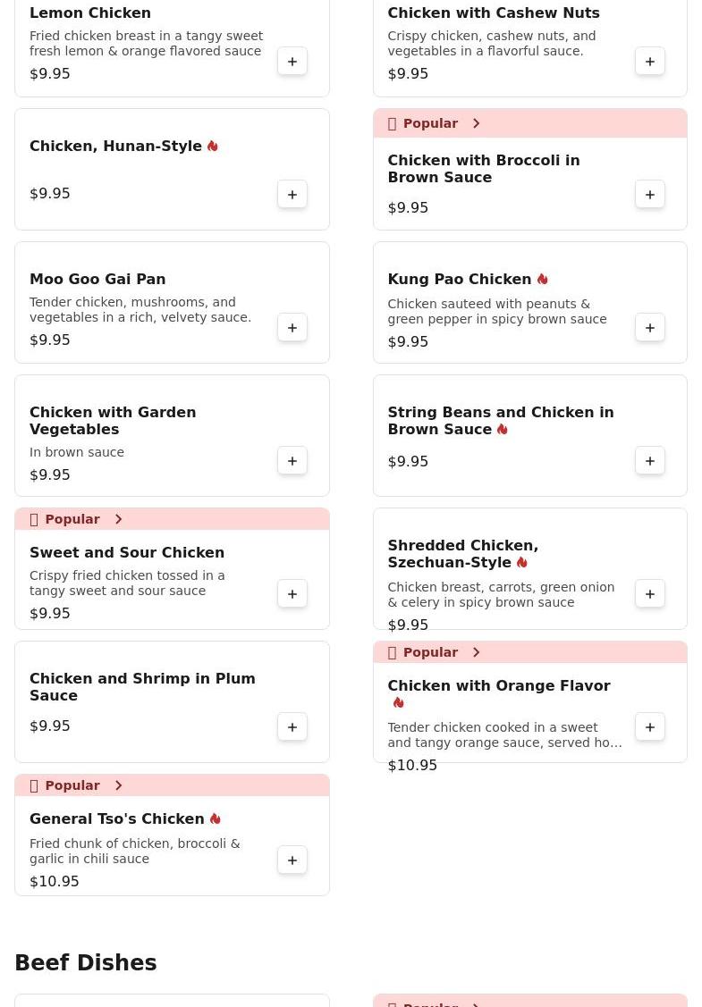Click spicy flame icon next to Kung Pao Chicken

coord(542,280)
